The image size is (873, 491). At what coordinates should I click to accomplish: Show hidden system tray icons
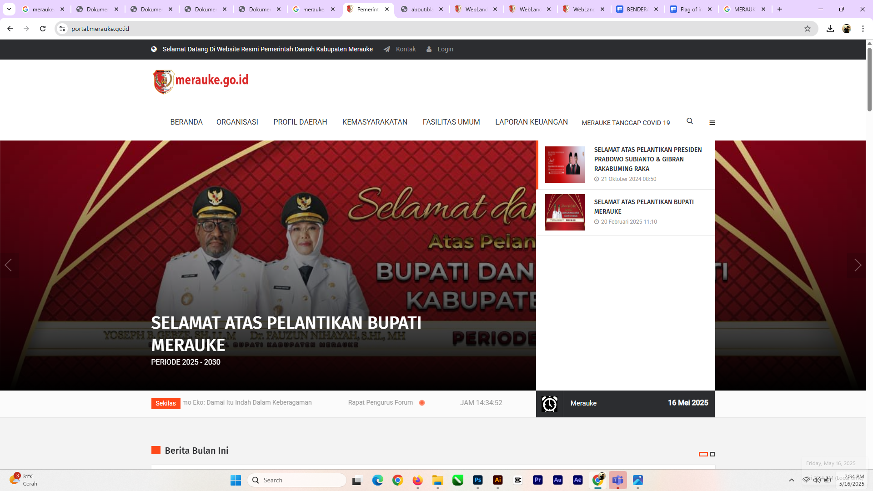pyautogui.click(x=791, y=480)
